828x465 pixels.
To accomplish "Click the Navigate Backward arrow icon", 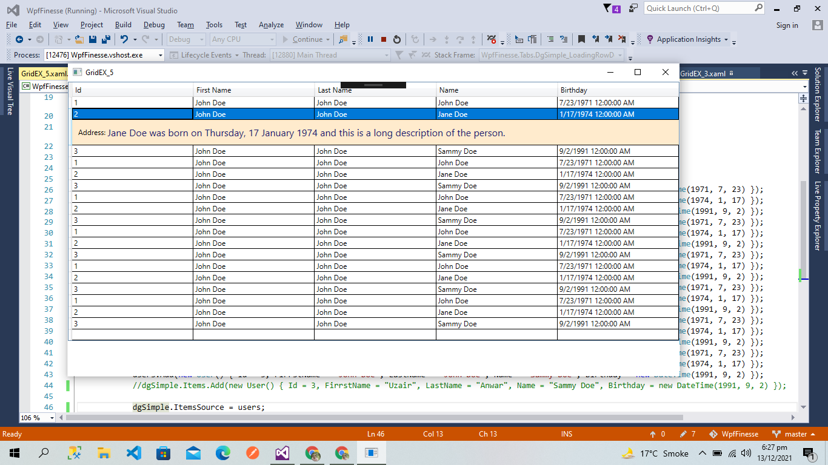I will click(x=19, y=39).
